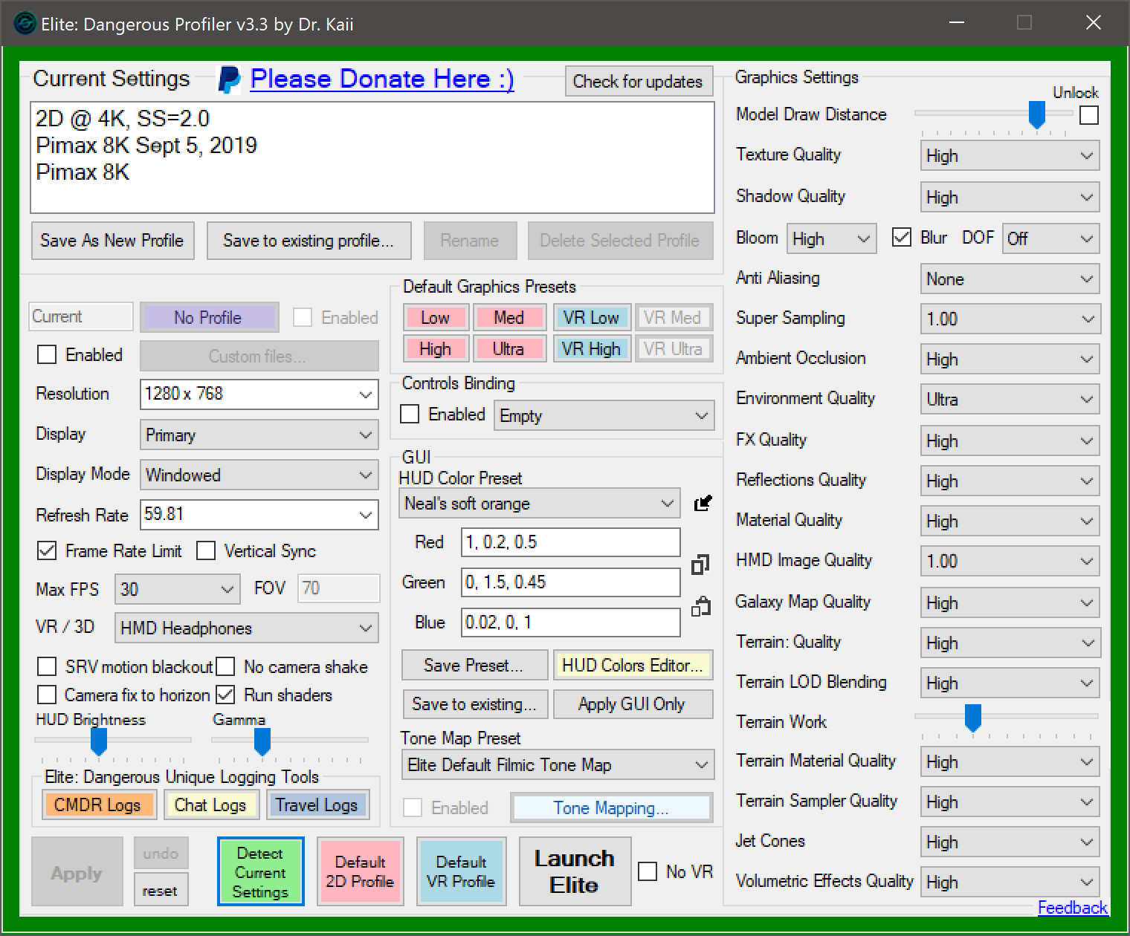The height and width of the screenshot is (936, 1130).
Task: Toggle the Unlock draw distance checkbox
Action: [x=1089, y=115]
